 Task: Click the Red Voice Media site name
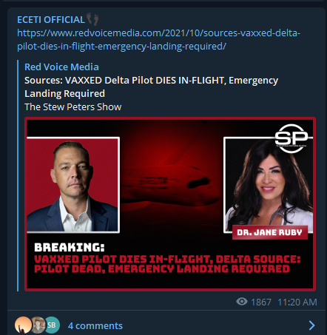pos(61,67)
